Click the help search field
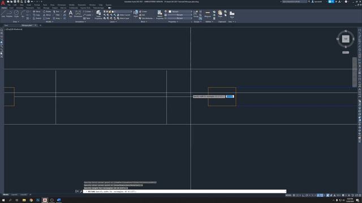This screenshot has height=203, width=362. 295,2
